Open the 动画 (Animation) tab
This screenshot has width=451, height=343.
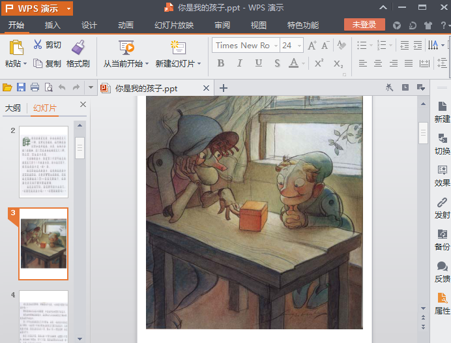(126, 25)
